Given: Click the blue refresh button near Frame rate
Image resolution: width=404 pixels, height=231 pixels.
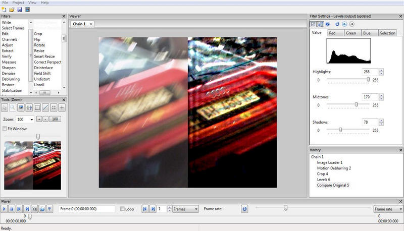Looking at the screenshot, I should point(244,209).
